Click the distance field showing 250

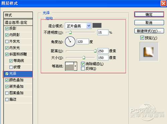click(x=103, y=51)
